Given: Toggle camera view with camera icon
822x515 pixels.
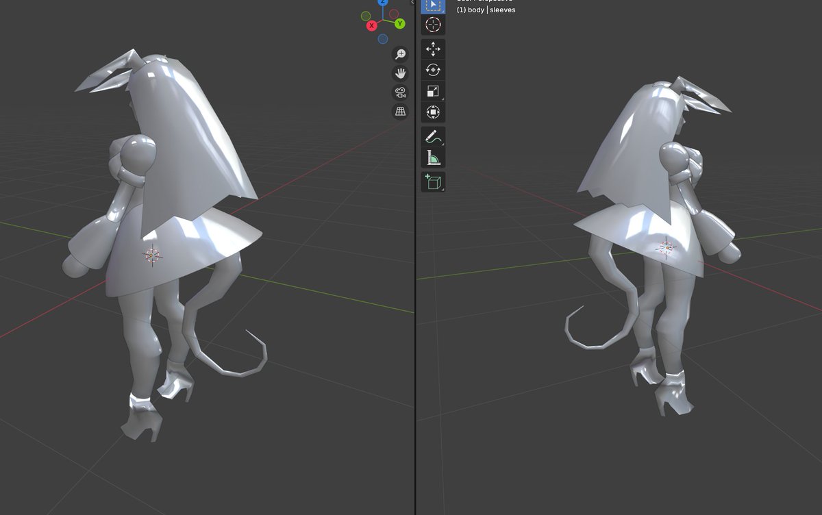Looking at the screenshot, I should click(400, 92).
